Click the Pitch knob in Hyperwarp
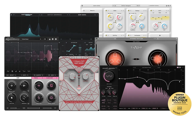This screenshot has width=196, height=120. [24, 86]
